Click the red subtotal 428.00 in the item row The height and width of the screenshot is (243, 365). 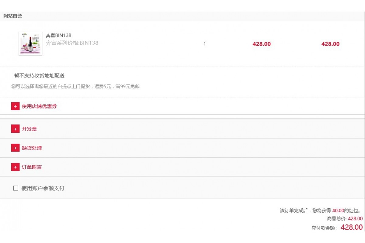click(330, 44)
